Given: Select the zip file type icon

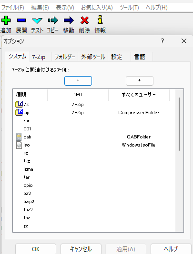Looking at the screenshot, I should click(x=19, y=112).
